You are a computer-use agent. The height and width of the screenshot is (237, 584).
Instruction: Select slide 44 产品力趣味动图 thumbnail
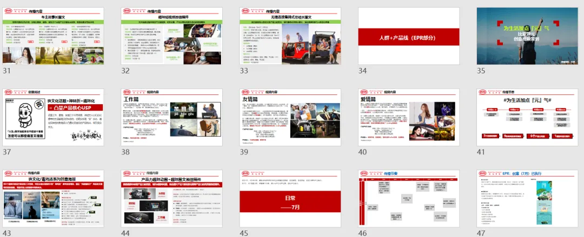(172, 198)
